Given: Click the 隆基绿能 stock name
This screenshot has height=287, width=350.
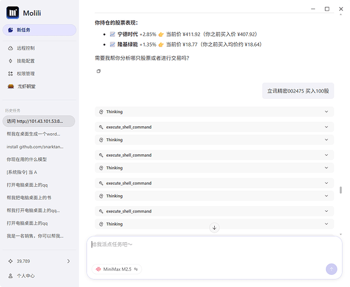Looking at the screenshot, I should click(x=128, y=45).
